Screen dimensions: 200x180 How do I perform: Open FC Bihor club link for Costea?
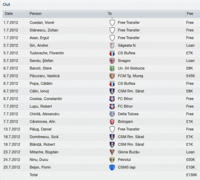click(125, 99)
